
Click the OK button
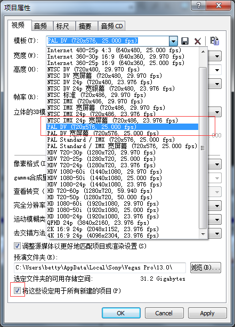121,313
